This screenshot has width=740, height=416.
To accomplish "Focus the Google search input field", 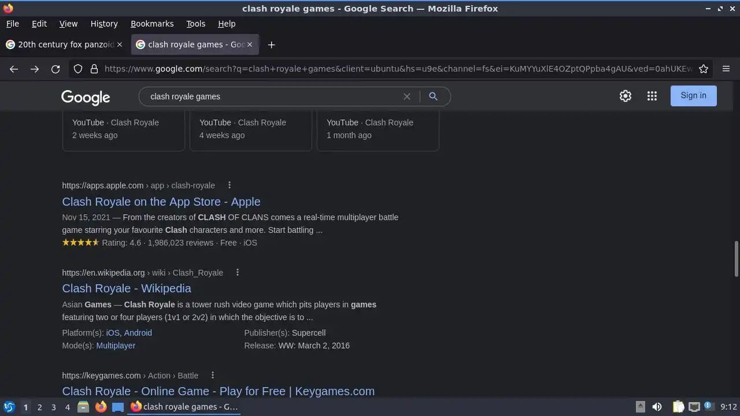I will click(272, 96).
